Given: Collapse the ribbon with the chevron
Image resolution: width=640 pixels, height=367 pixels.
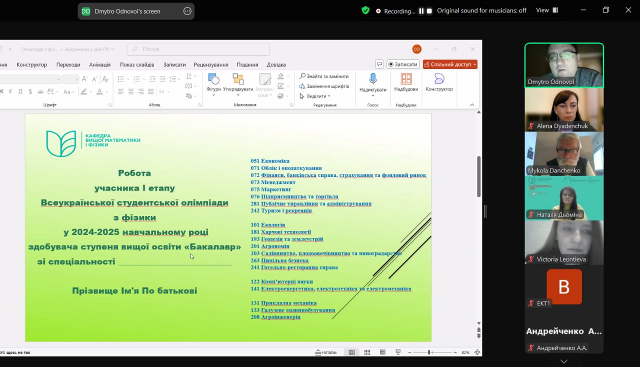Looking at the screenshot, I should coord(472,104).
